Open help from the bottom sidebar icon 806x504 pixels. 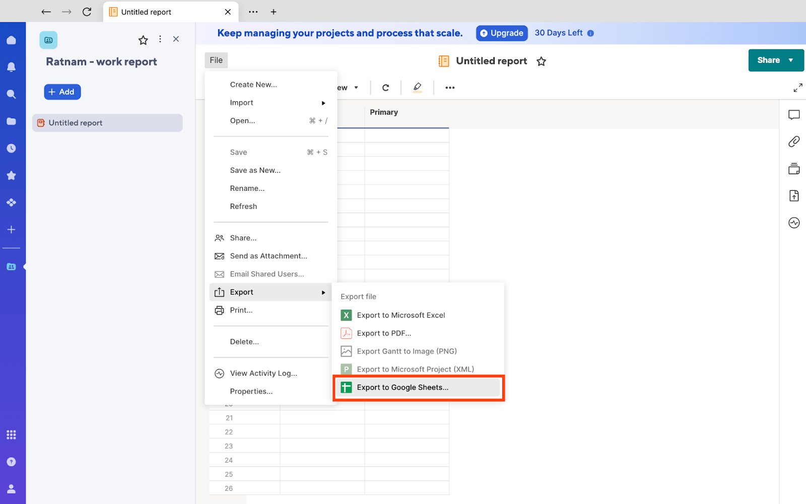12,461
